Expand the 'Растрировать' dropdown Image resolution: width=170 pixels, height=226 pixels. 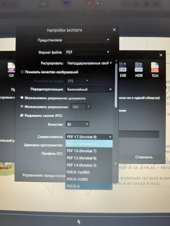coord(89,63)
